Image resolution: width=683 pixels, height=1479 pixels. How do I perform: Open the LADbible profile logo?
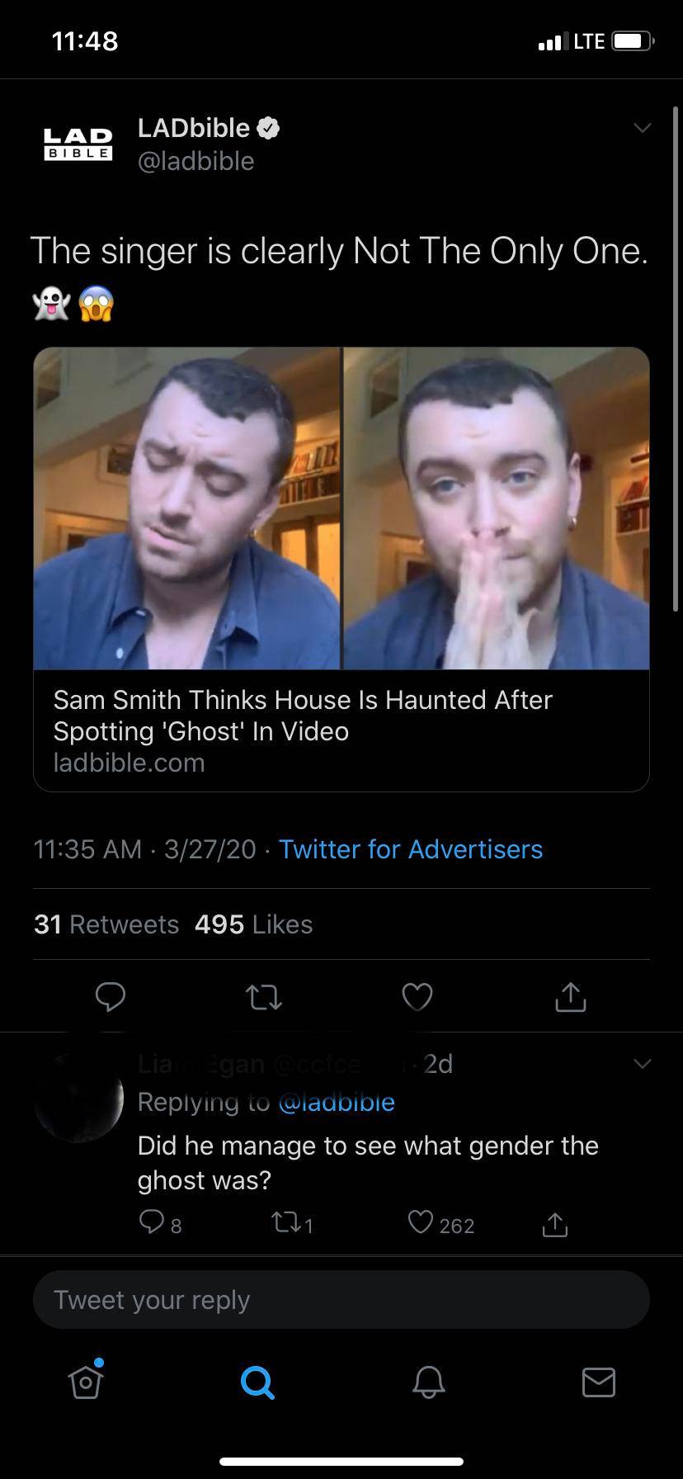(x=78, y=144)
